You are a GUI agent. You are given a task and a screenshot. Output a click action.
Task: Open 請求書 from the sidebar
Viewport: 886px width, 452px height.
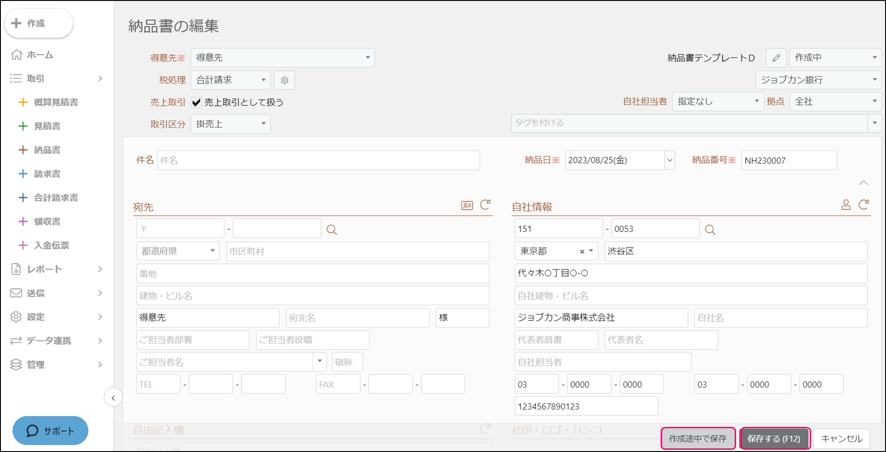[47, 174]
